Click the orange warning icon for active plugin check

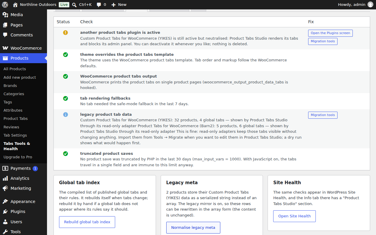pyautogui.click(x=66, y=33)
